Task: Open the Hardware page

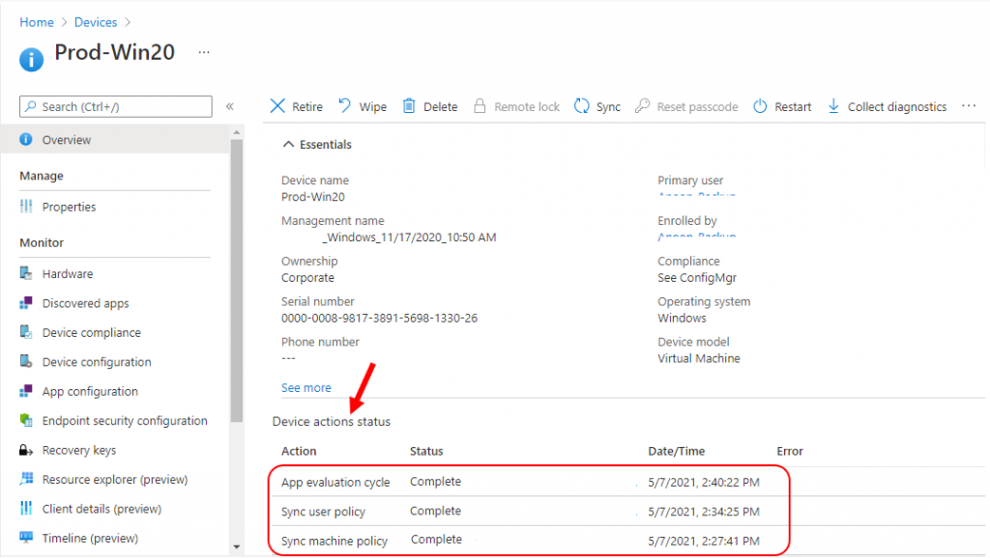Action: click(68, 273)
